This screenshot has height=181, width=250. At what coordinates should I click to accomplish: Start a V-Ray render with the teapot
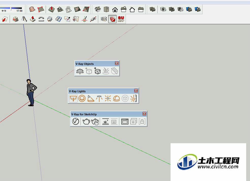coord(86,121)
